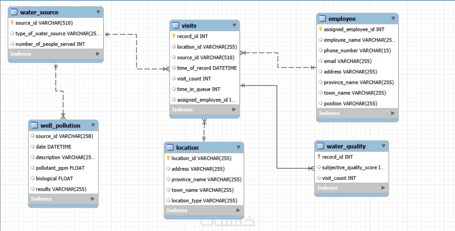
Task: Click the primary key icon beside water_source source_id
Action: (x=12, y=23)
